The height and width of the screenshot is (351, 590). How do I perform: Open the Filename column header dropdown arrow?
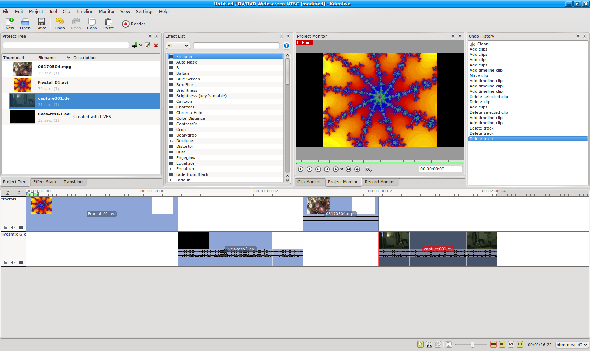click(x=68, y=57)
